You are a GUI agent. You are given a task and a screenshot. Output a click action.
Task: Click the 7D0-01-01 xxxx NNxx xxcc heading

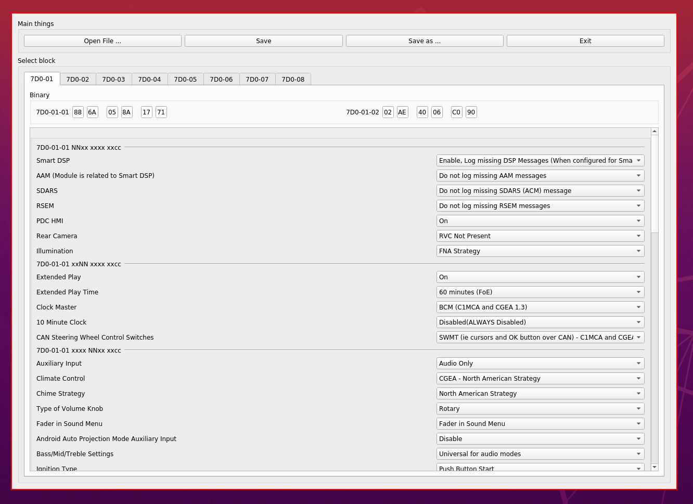point(79,351)
